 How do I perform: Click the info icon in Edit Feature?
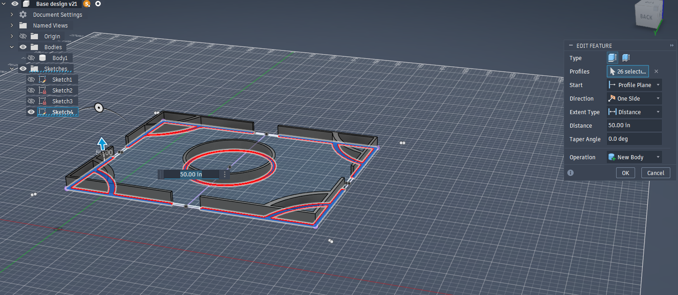pyautogui.click(x=570, y=173)
